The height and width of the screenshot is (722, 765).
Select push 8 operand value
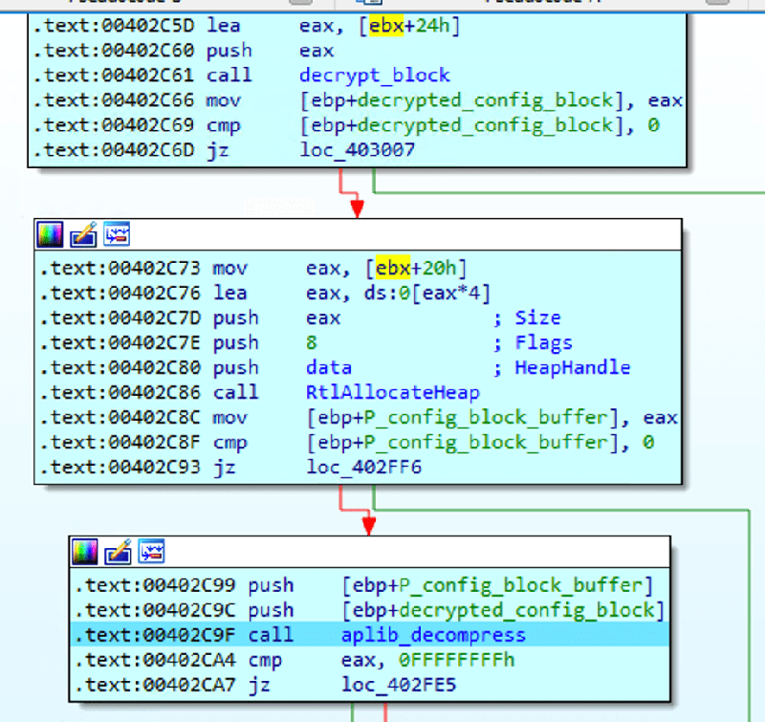[x=312, y=343]
